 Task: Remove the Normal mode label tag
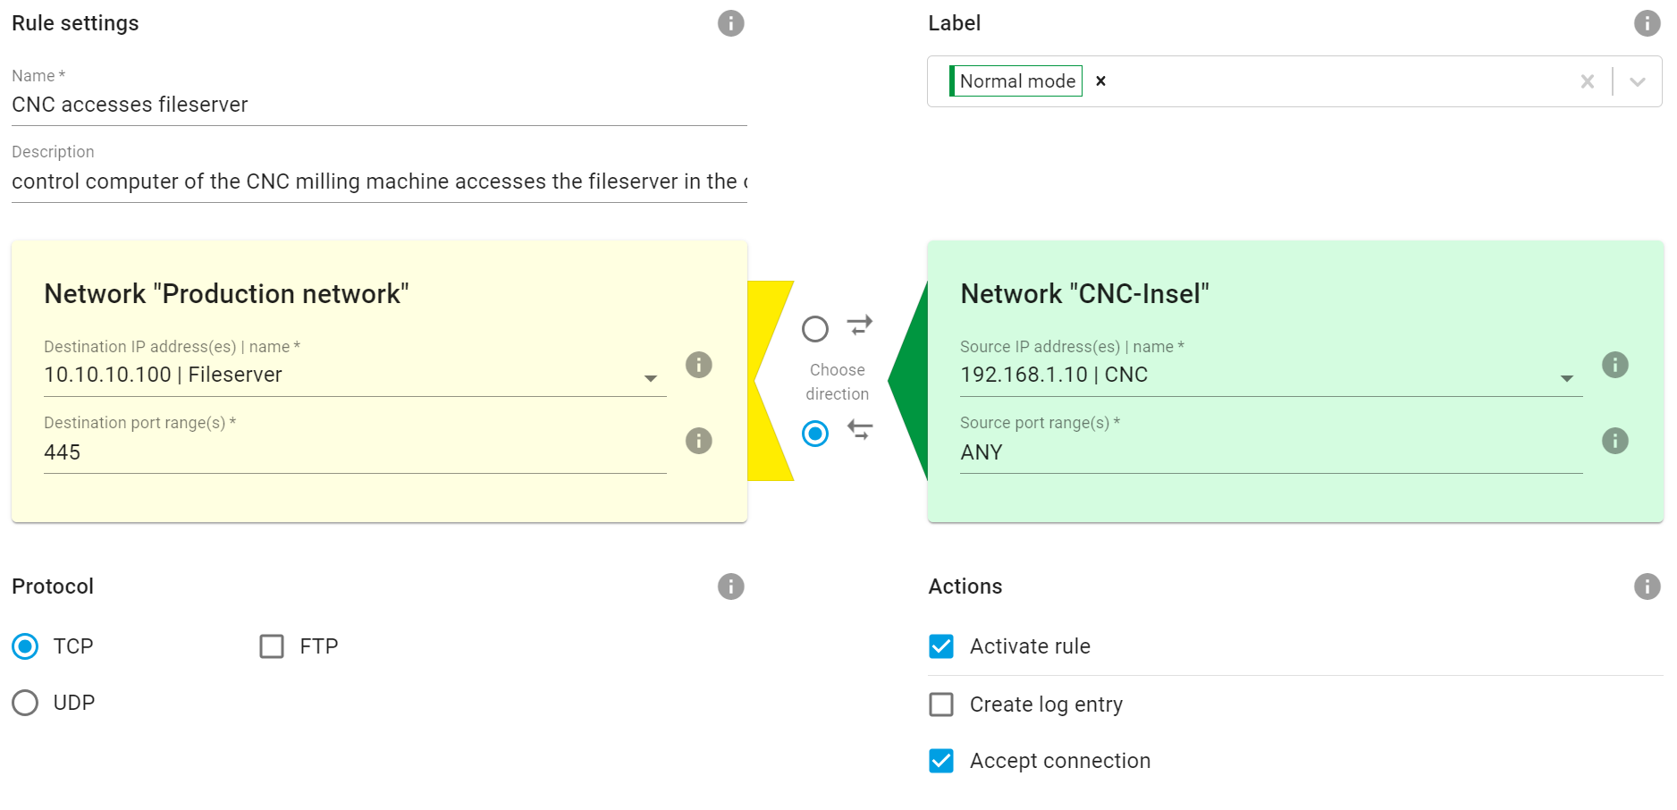tap(1101, 81)
